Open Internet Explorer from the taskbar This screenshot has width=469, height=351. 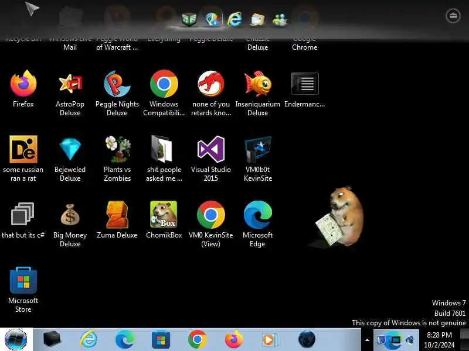[x=89, y=339]
